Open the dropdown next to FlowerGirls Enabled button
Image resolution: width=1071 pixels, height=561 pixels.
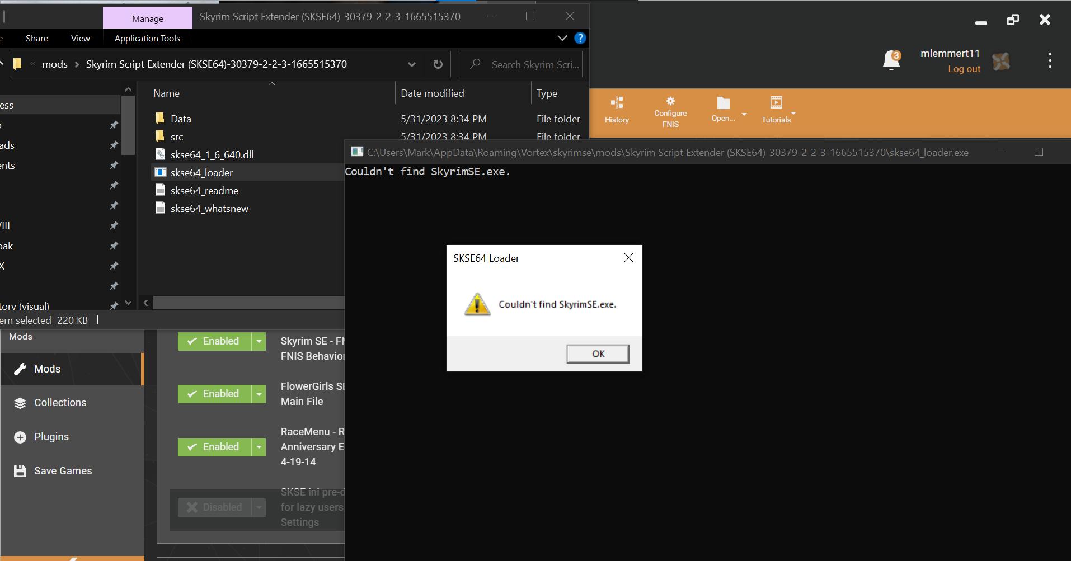(x=259, y=394)
